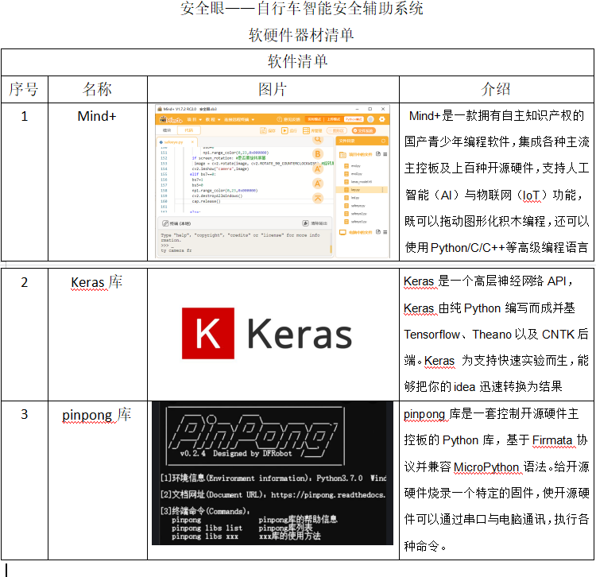Select the 软件清单 table header cell

[x=298, y=61]
